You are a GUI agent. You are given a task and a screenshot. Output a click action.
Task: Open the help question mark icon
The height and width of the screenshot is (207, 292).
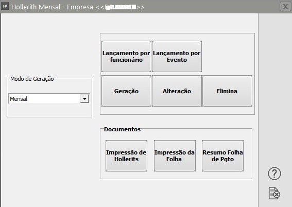pos(274,174)
